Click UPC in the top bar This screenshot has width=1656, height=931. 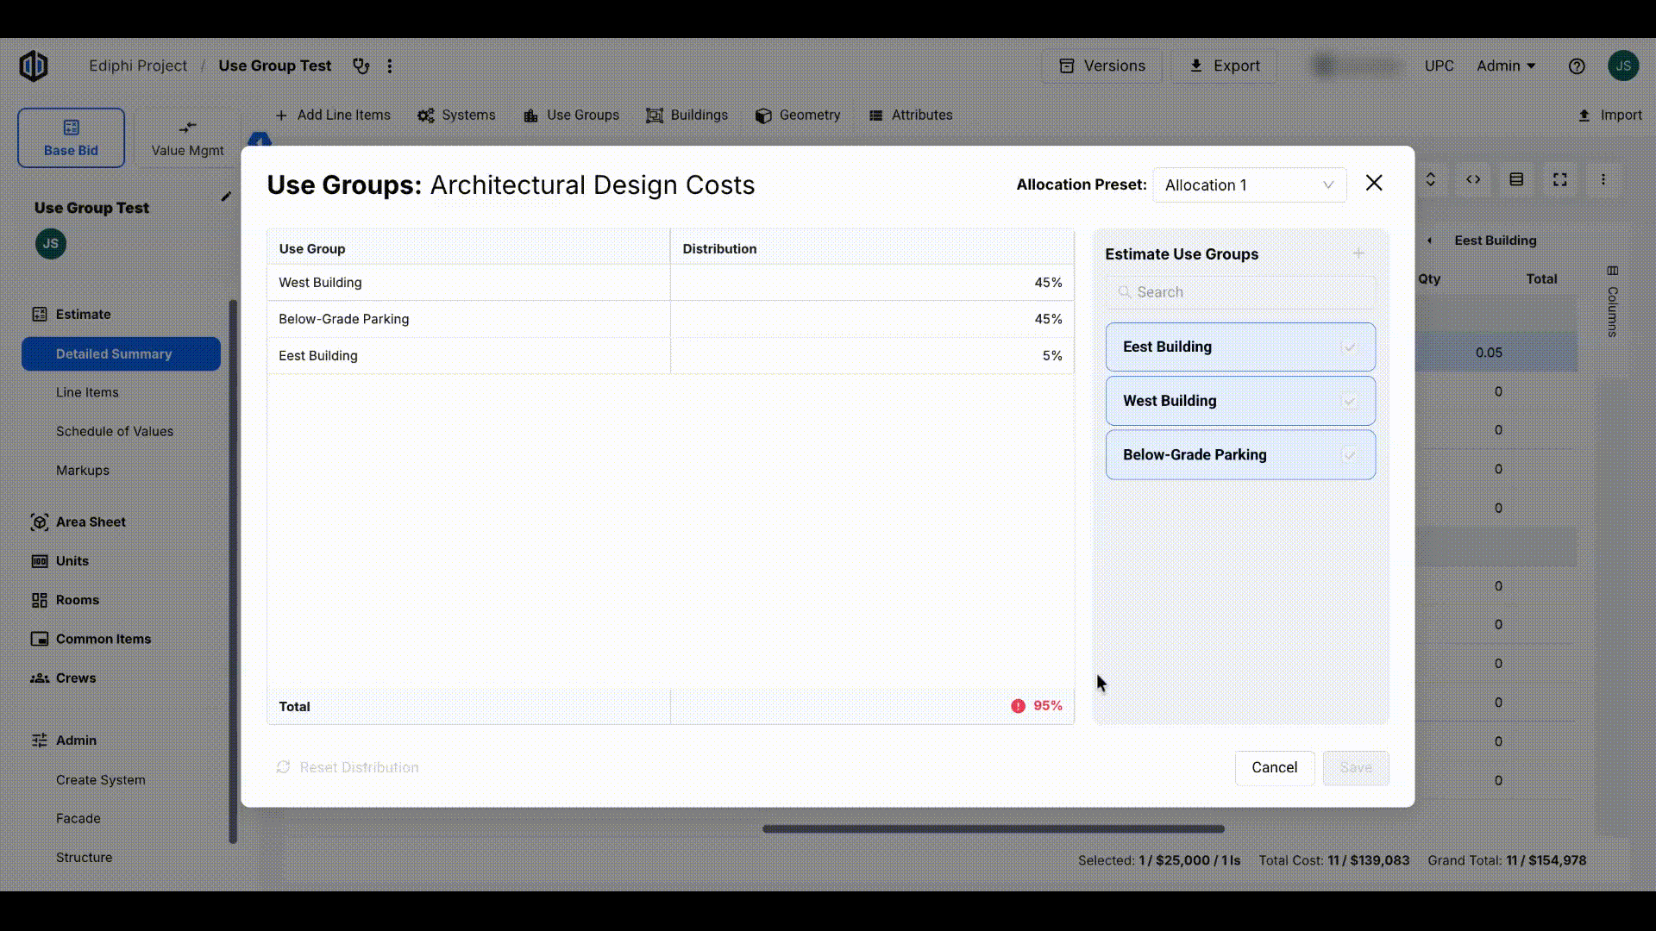1439,66
